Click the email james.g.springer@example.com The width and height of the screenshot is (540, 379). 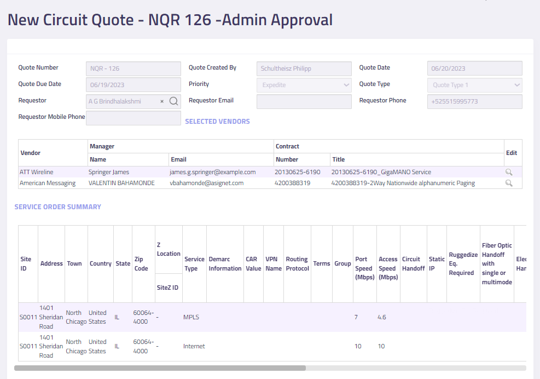212,172
